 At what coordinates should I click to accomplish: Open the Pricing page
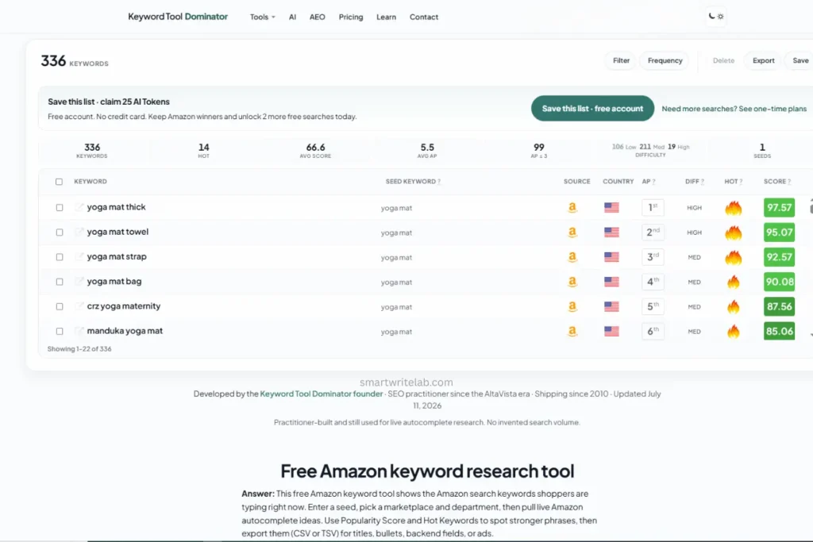point(351,17)
